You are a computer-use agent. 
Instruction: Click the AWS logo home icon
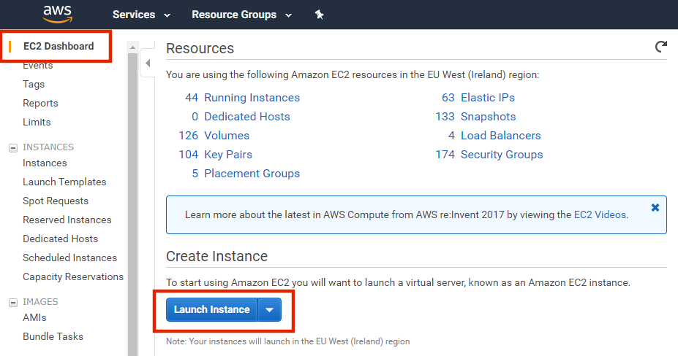point(56,13)
